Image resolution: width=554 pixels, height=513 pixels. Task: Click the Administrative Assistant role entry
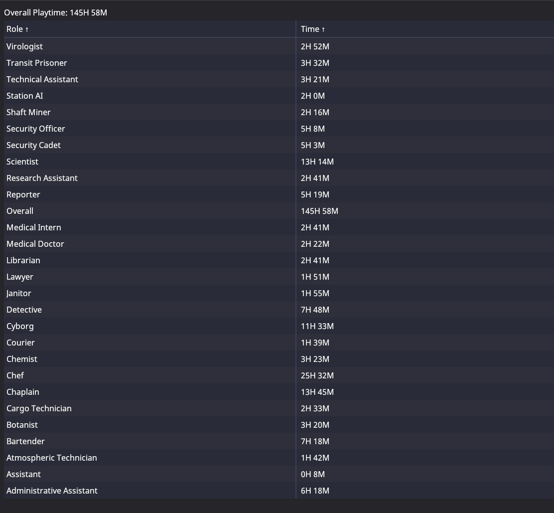(x=52, y=491)
